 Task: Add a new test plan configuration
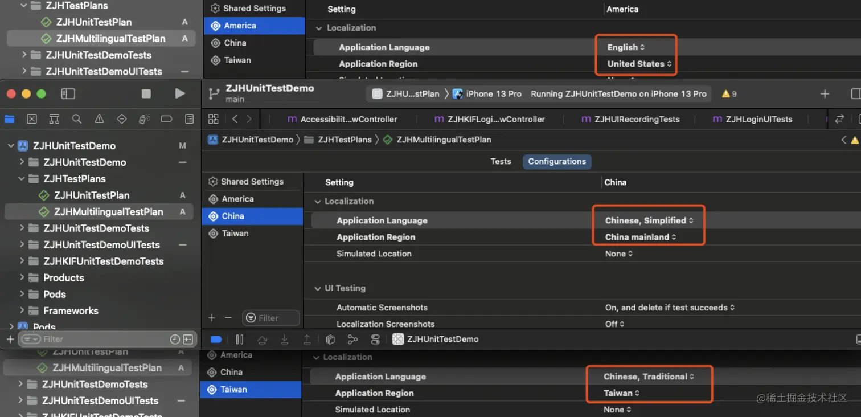pos(212,318)
